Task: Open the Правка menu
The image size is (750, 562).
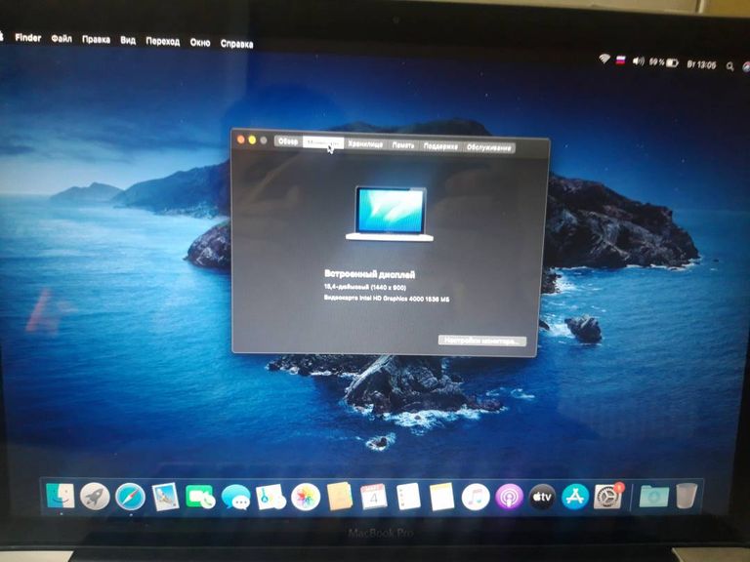Action: pos(96,39)
